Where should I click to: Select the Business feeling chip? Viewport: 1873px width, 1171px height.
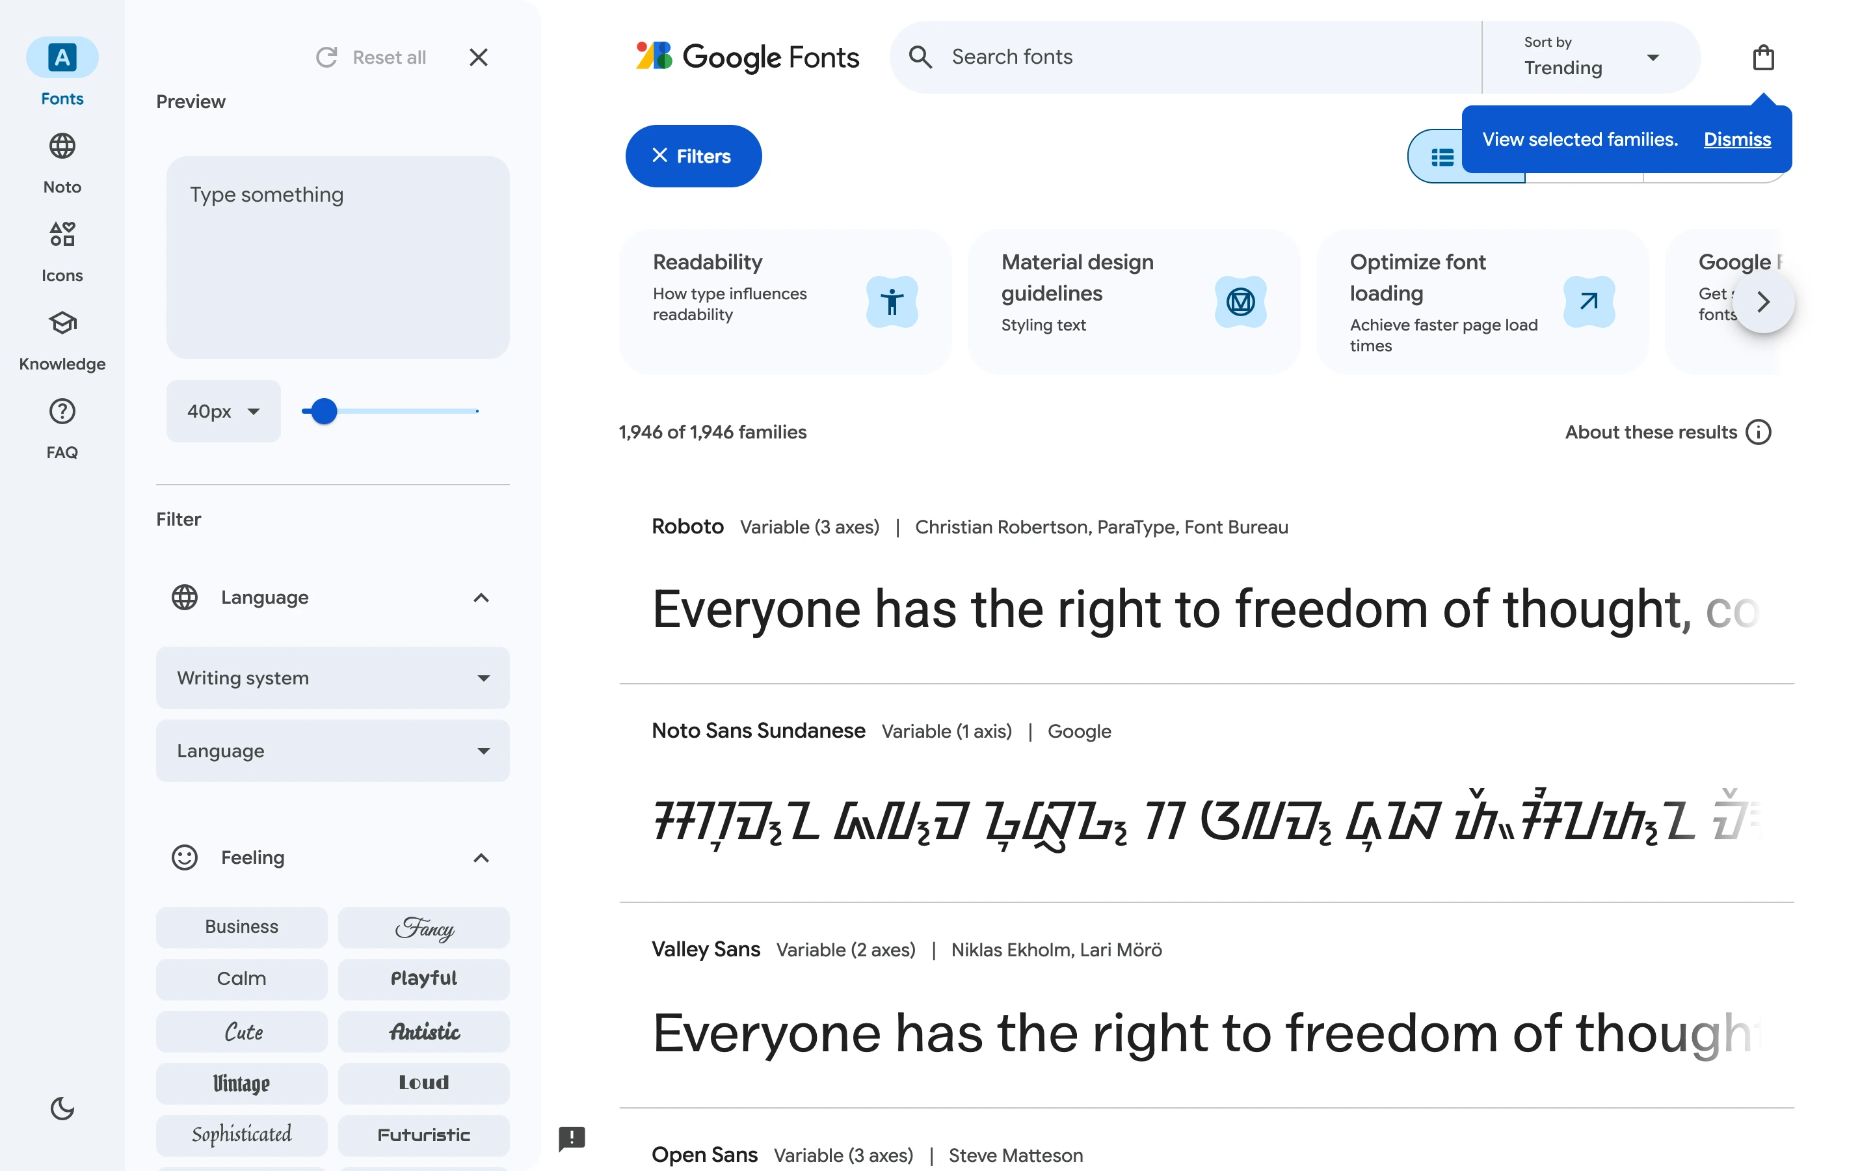241,927
